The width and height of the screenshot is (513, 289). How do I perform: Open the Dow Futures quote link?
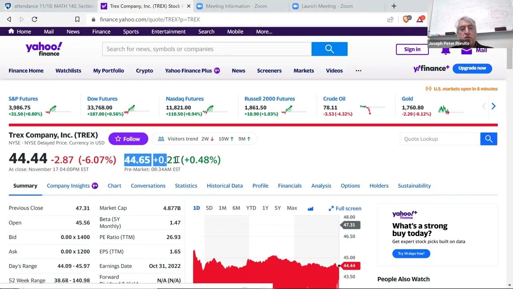[x=103, y=99]
